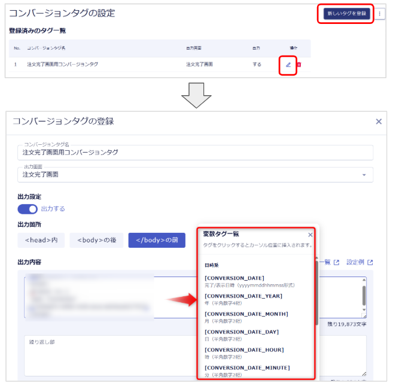Click the 変数タグ一覧 popup scrollbar
Image resolution: width=393 pixels, height=389 pixels.
click(x=317, y=292)
